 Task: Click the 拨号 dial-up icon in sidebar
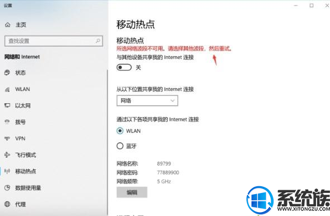(x=7, y=122)
